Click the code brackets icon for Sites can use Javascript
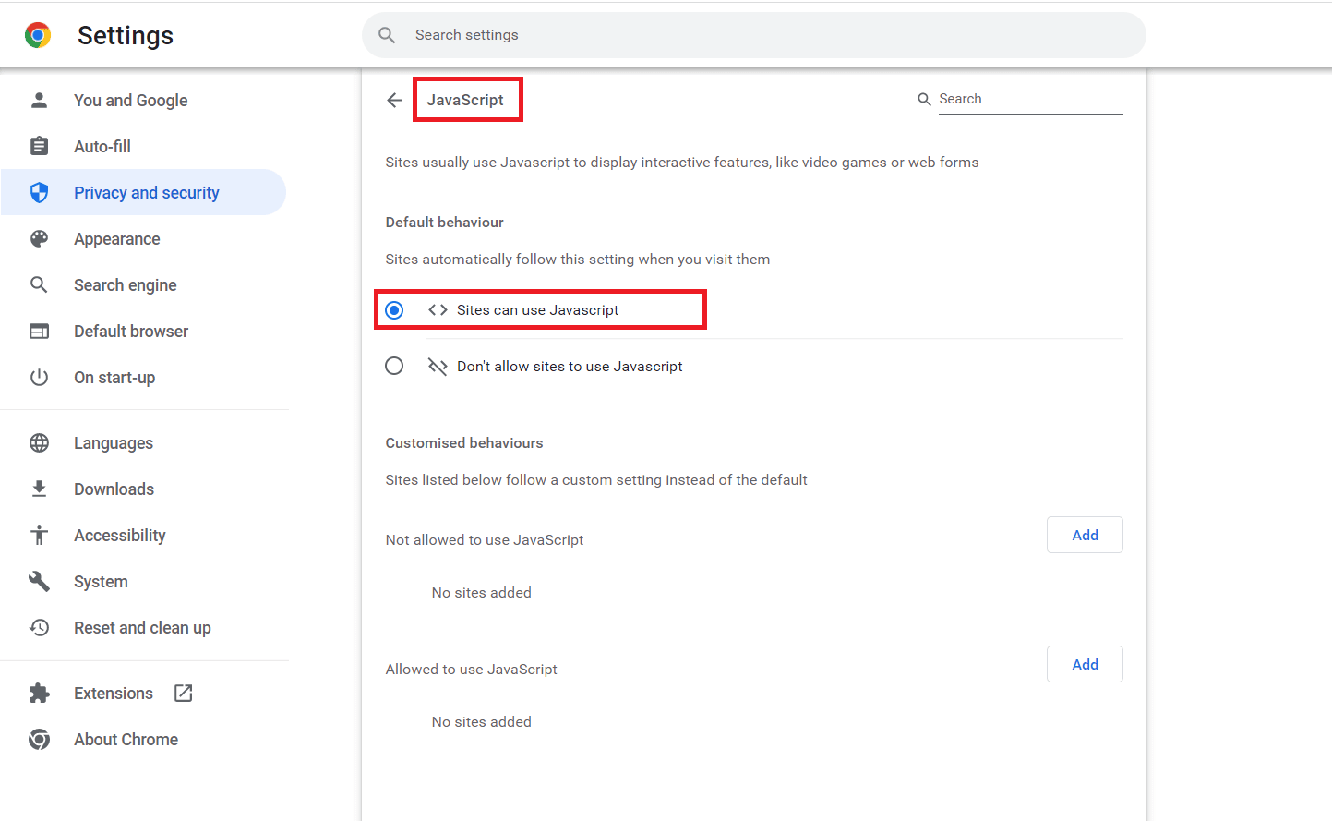 (438, 310)
